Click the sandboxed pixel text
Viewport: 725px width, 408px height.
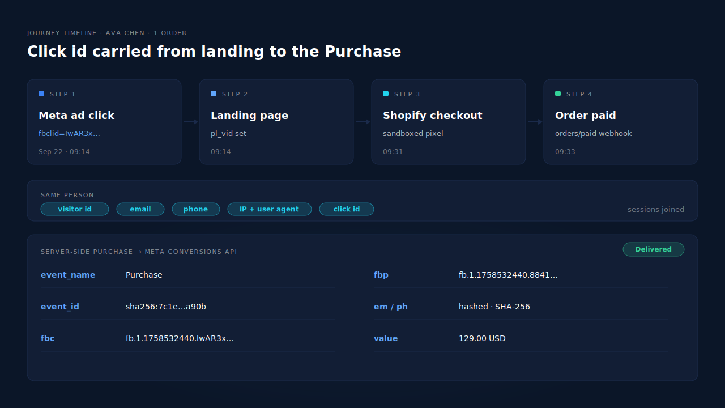pos(413,134)
